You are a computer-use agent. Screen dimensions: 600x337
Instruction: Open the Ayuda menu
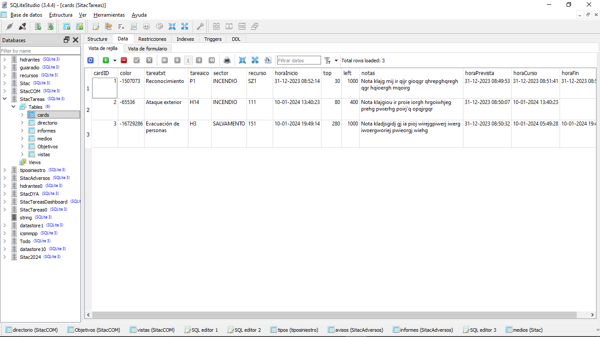point(139,15)
